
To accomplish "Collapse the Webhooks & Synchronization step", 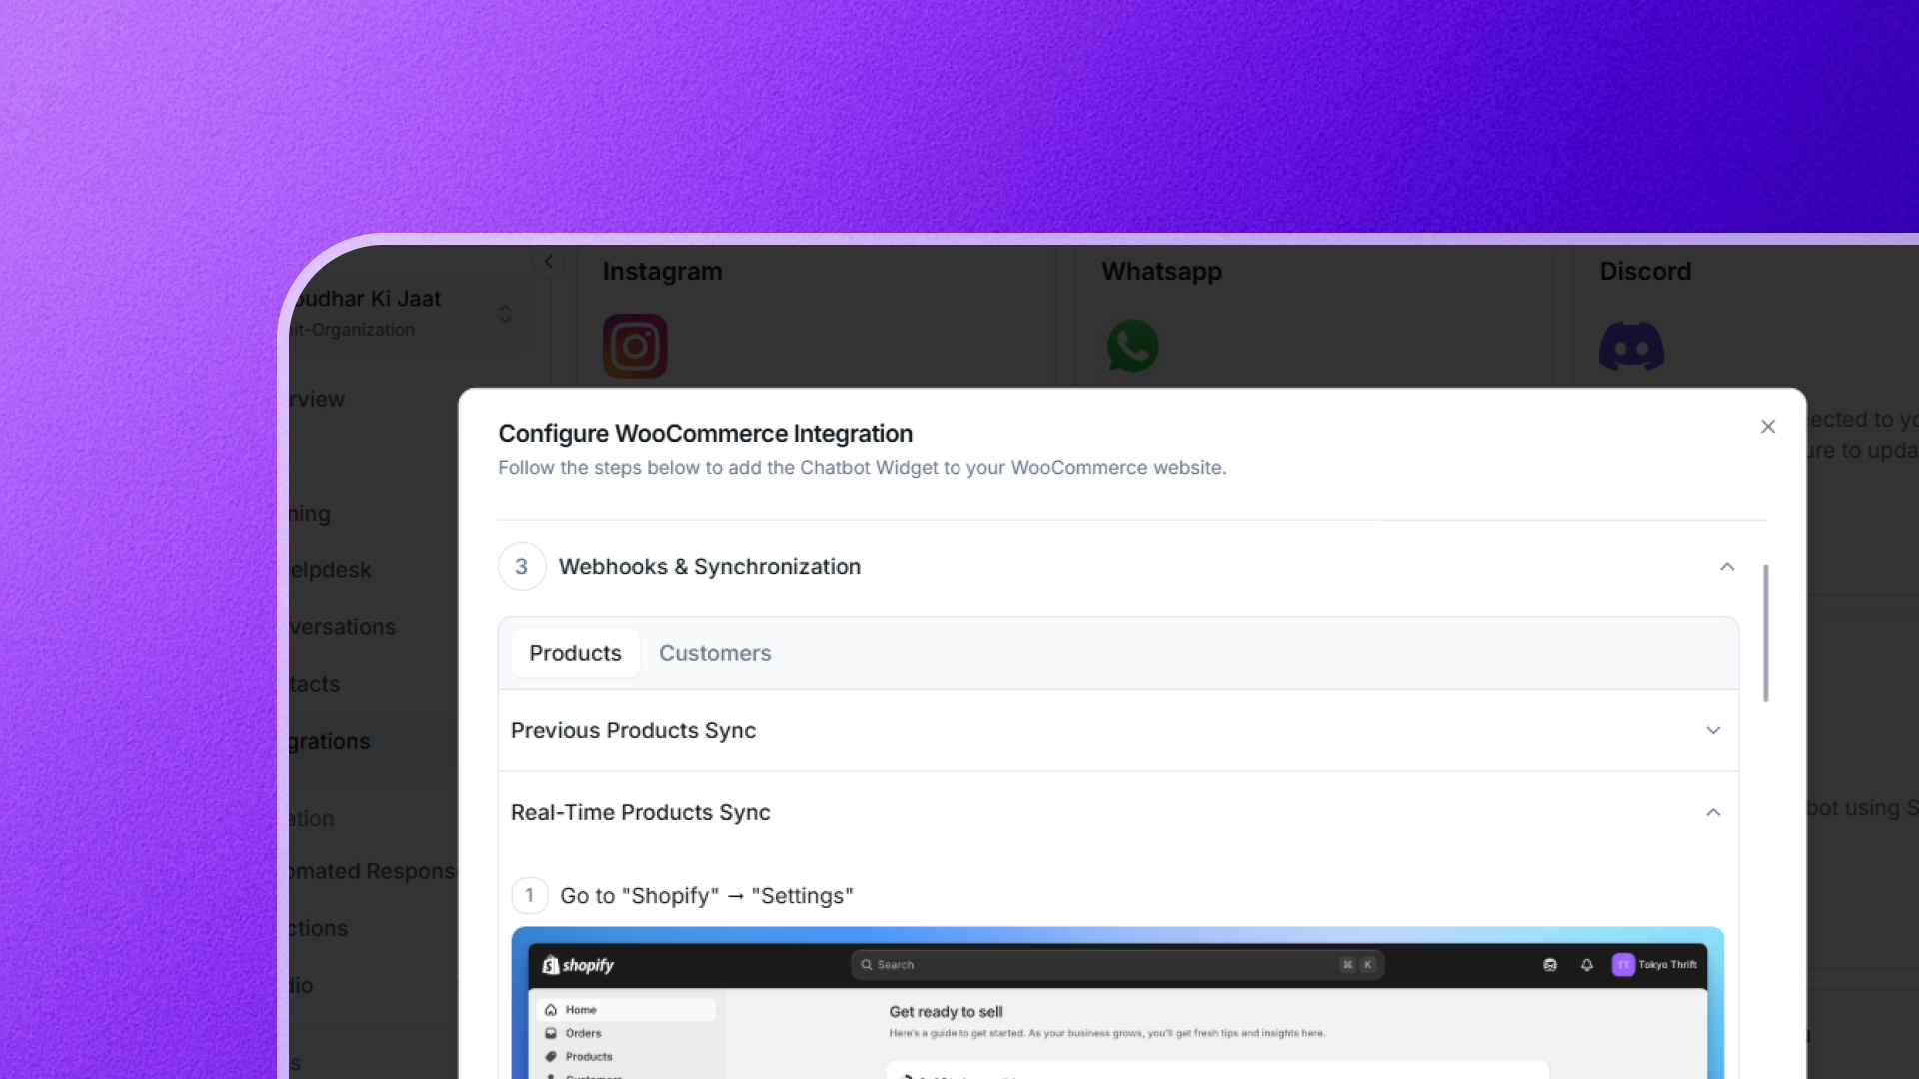I will point(1727,567).
